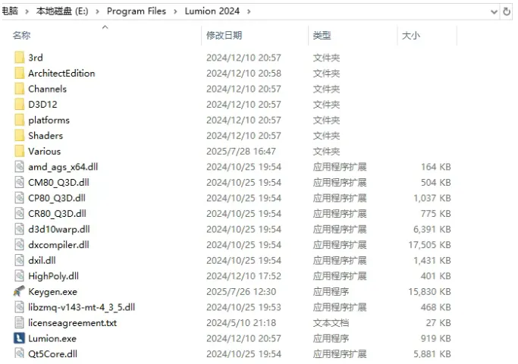Select the CM80_Q3D.dll file name

coord(58,182)
